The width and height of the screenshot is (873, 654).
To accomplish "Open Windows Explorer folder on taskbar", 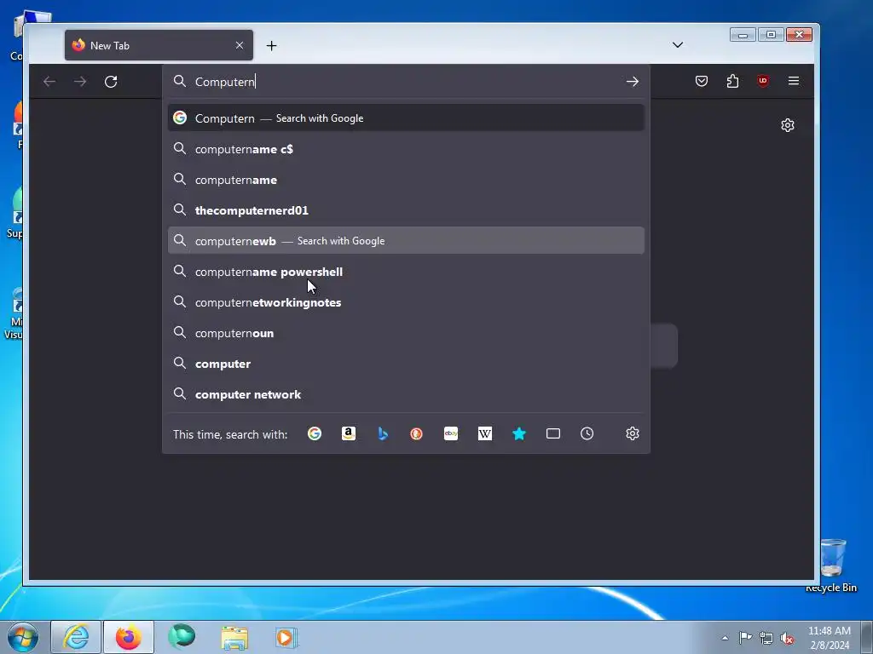I will (x=234, y=637).
